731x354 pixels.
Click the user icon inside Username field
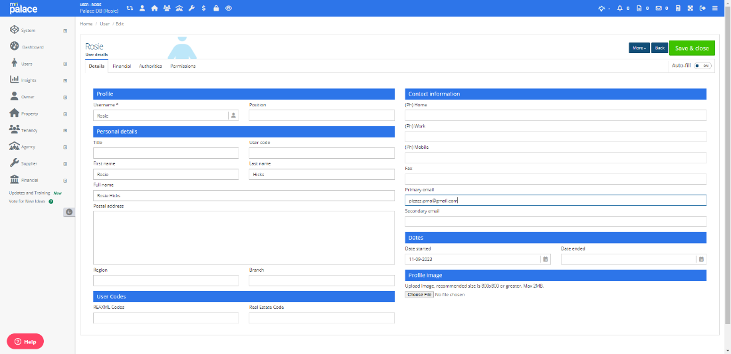(233, 116)
